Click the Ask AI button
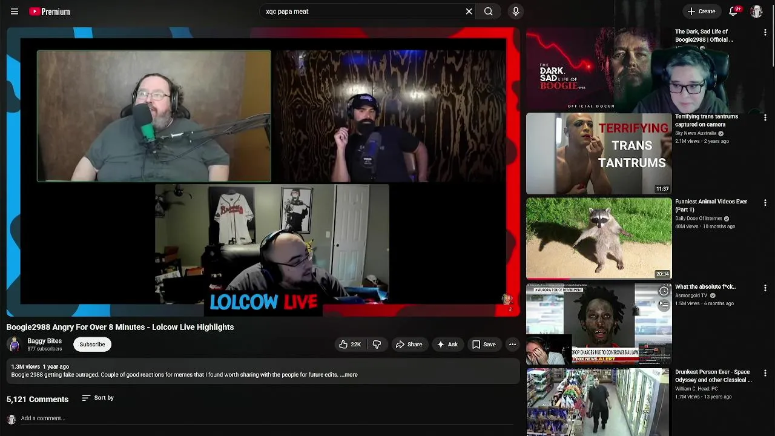The height and width of the screenshot is (436, 775). click(x=447, y=345)
